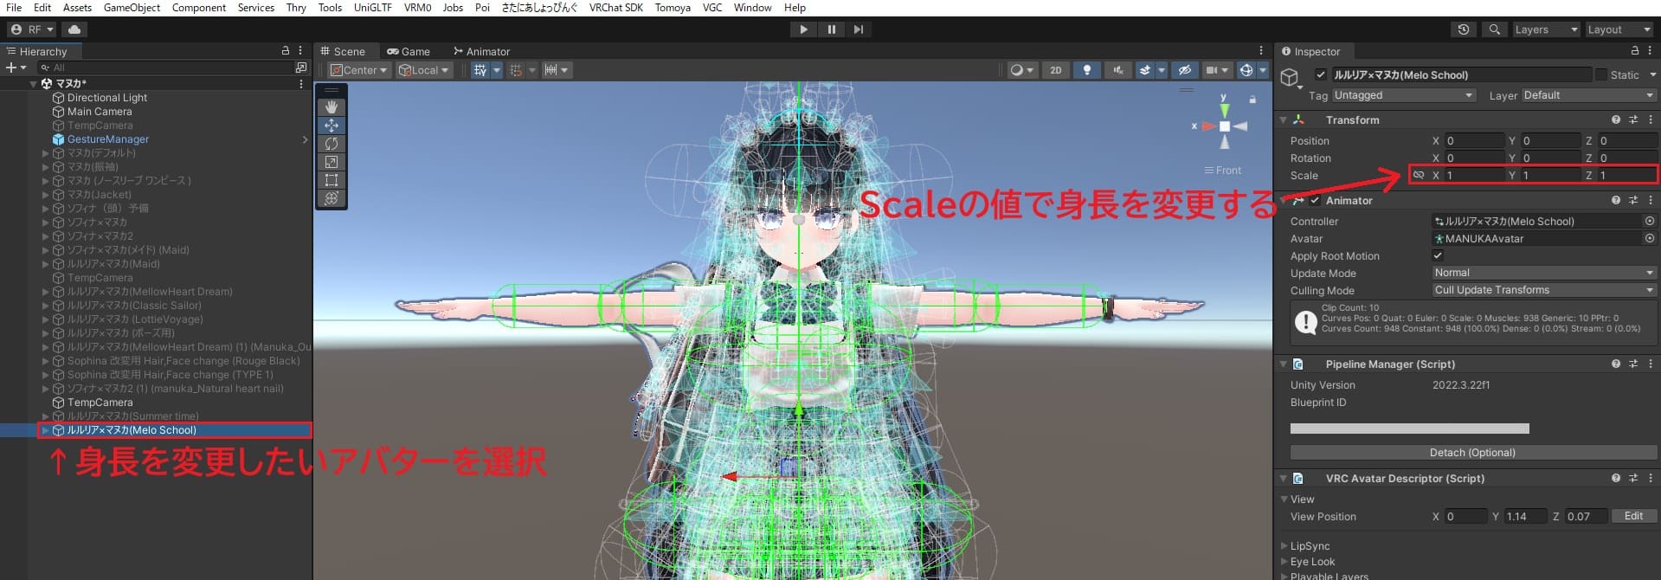This screenshot has width=1661, height=580.
Task: Click the Step frame button
Action: pos(858,29)
